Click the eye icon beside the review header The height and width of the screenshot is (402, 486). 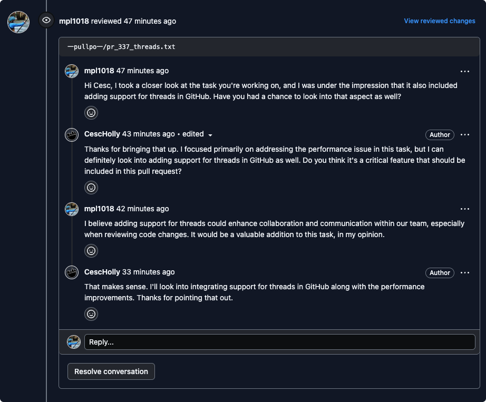click(x=46, y=21)
